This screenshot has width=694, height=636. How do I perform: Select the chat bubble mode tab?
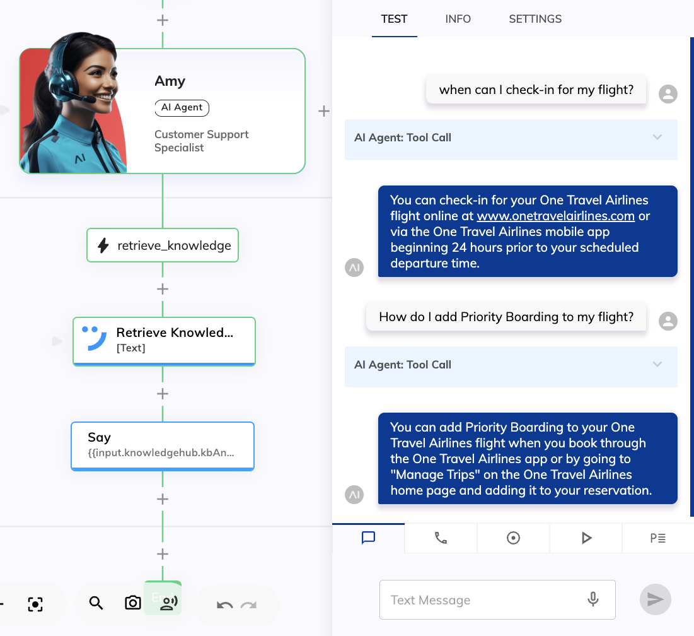click(x=369, y=538)
